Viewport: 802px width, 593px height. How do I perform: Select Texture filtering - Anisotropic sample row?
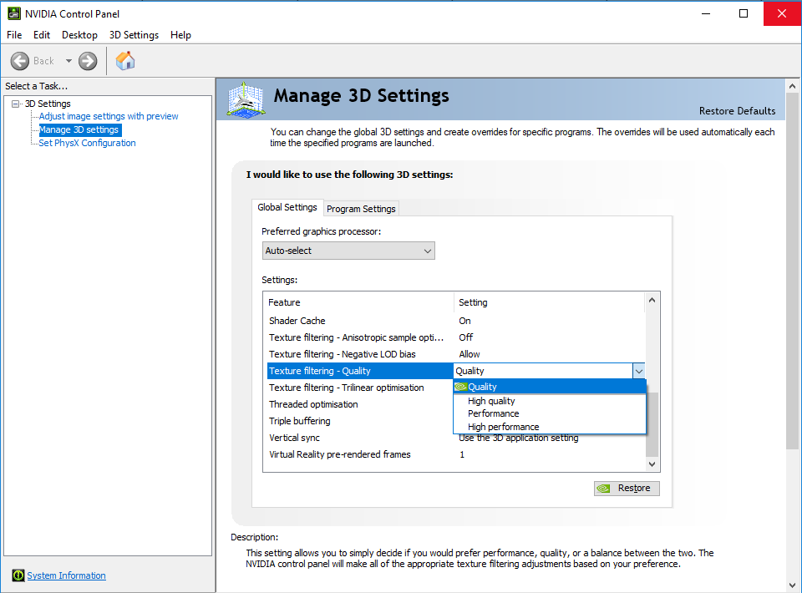point(454,337)
